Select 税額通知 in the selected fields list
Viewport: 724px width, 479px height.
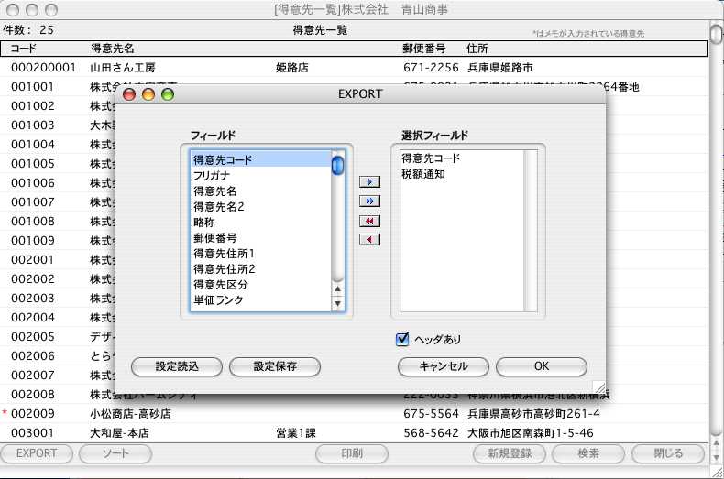point(422,174)
